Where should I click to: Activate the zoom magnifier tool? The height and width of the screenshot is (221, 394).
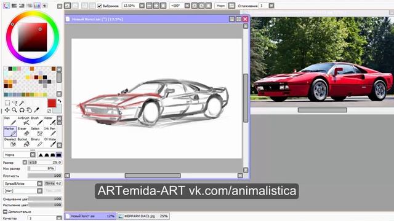15,110
